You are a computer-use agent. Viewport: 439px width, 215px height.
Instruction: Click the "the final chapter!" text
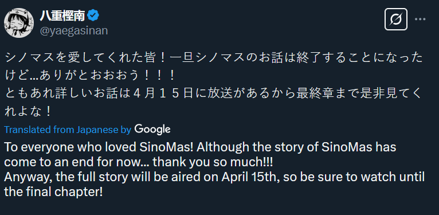tap(53, 192)
